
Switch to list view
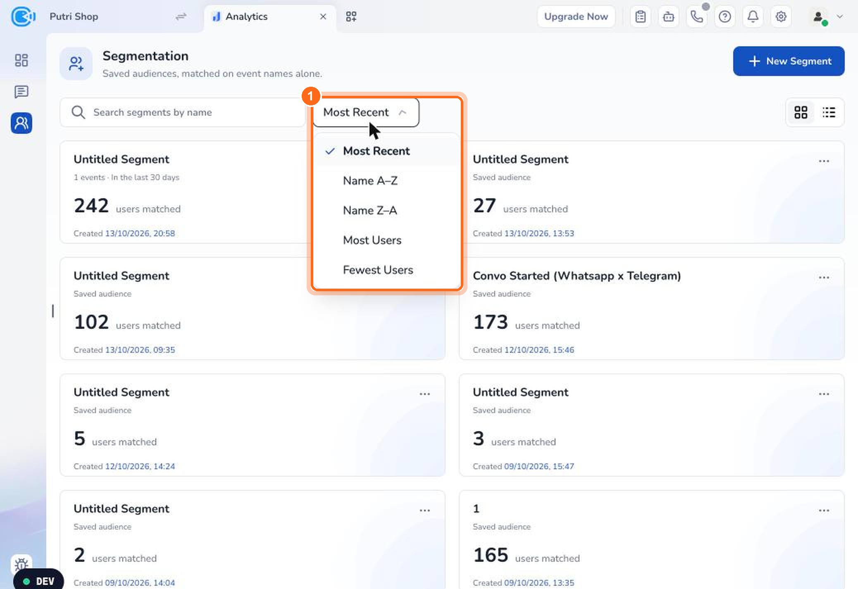pyautogui.click(x=829, y=112)
